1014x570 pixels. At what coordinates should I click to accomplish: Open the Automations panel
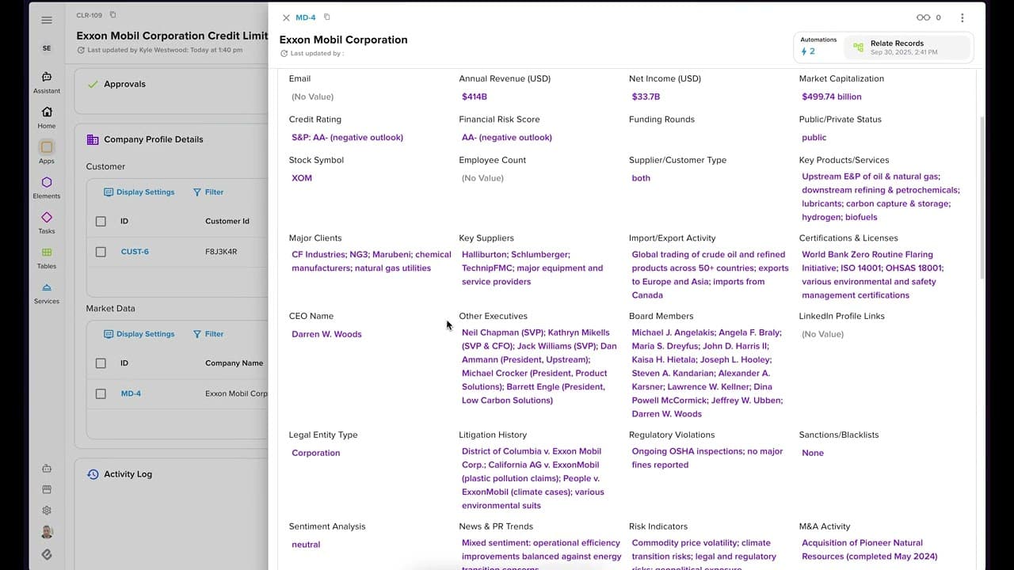click(x=818, y=47)
